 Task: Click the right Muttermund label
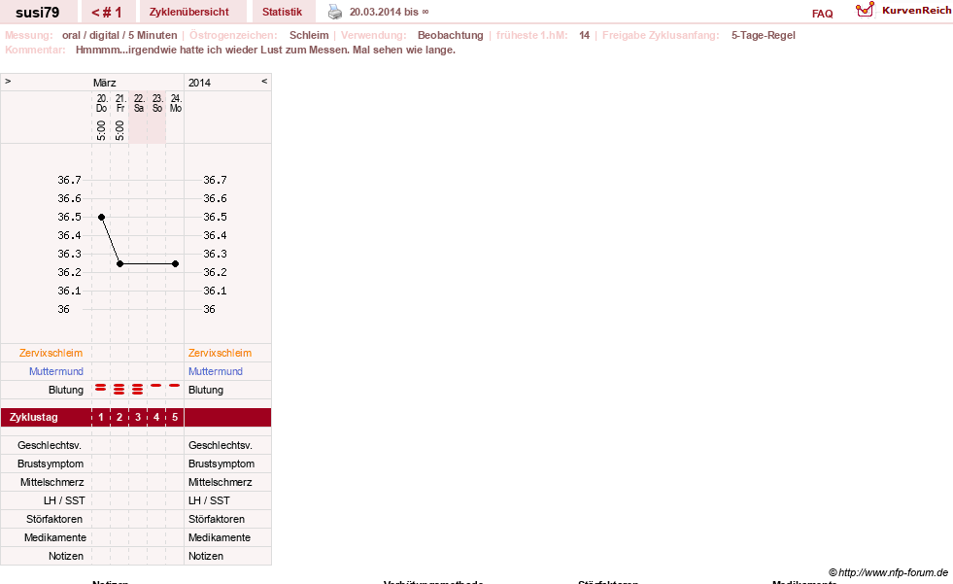click(215, 371)
